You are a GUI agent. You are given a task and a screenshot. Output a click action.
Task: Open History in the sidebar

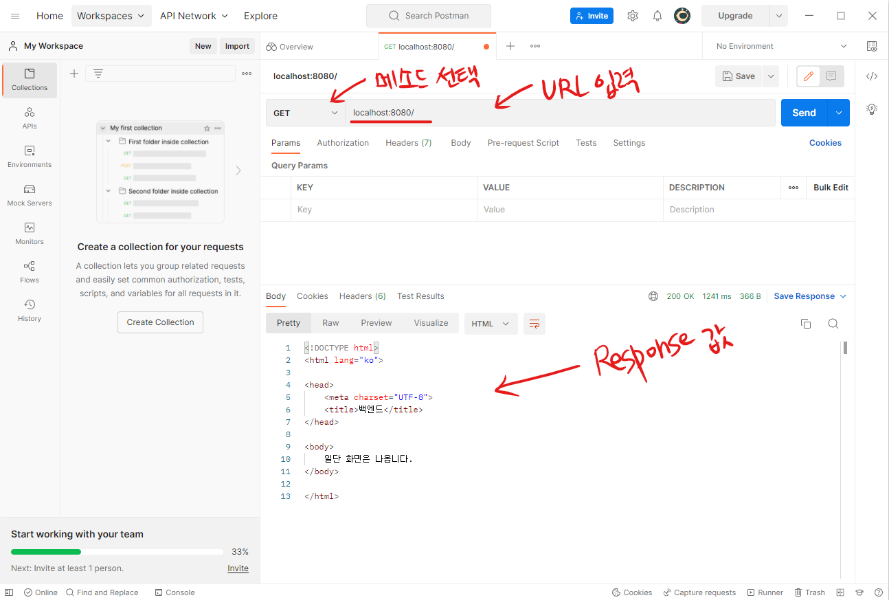pos(30,311)
